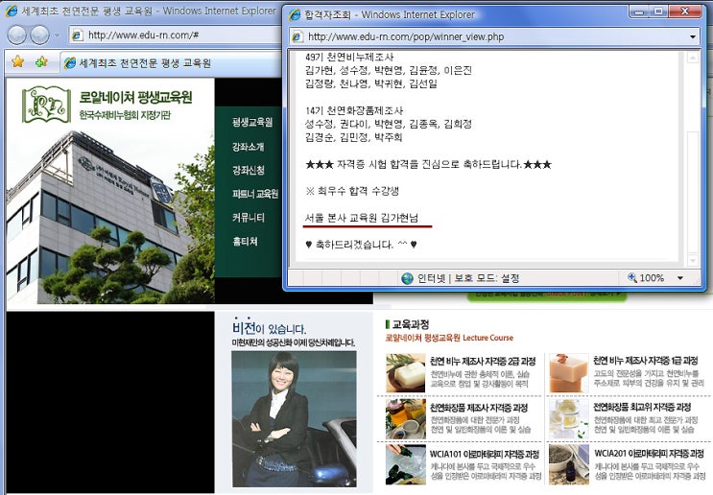Click the page icon in popup address bar
Viewport: 713px width, 495px height.
coord(297,36)
